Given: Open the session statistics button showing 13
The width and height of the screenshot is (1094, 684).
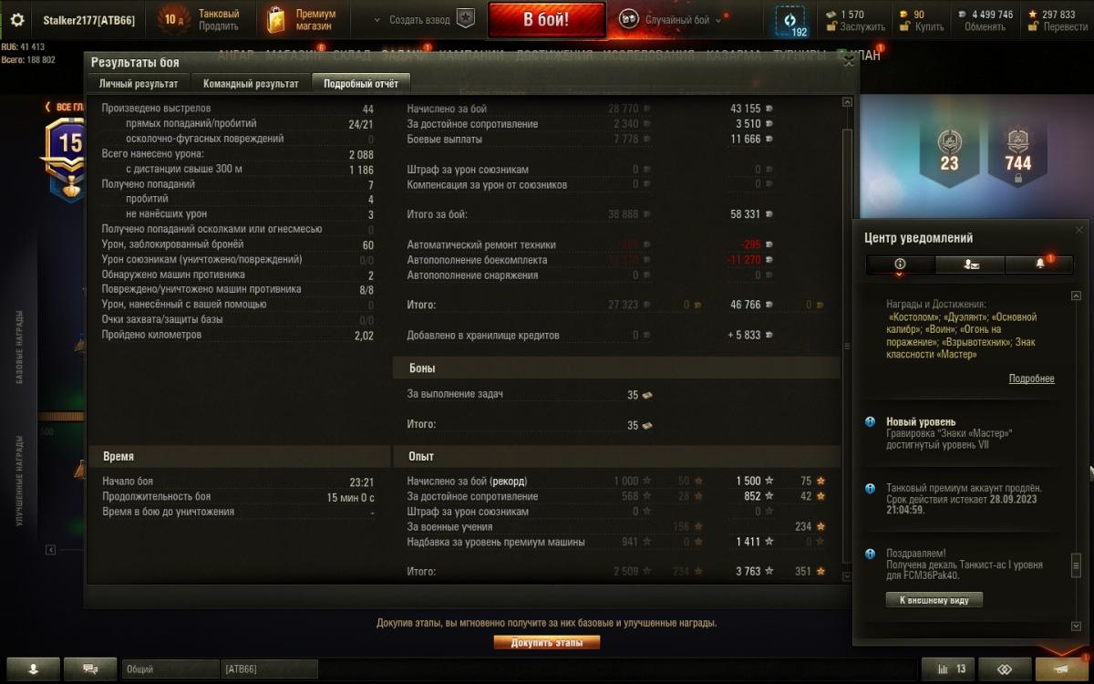Looking at the screenshot, I should [947, 668].
